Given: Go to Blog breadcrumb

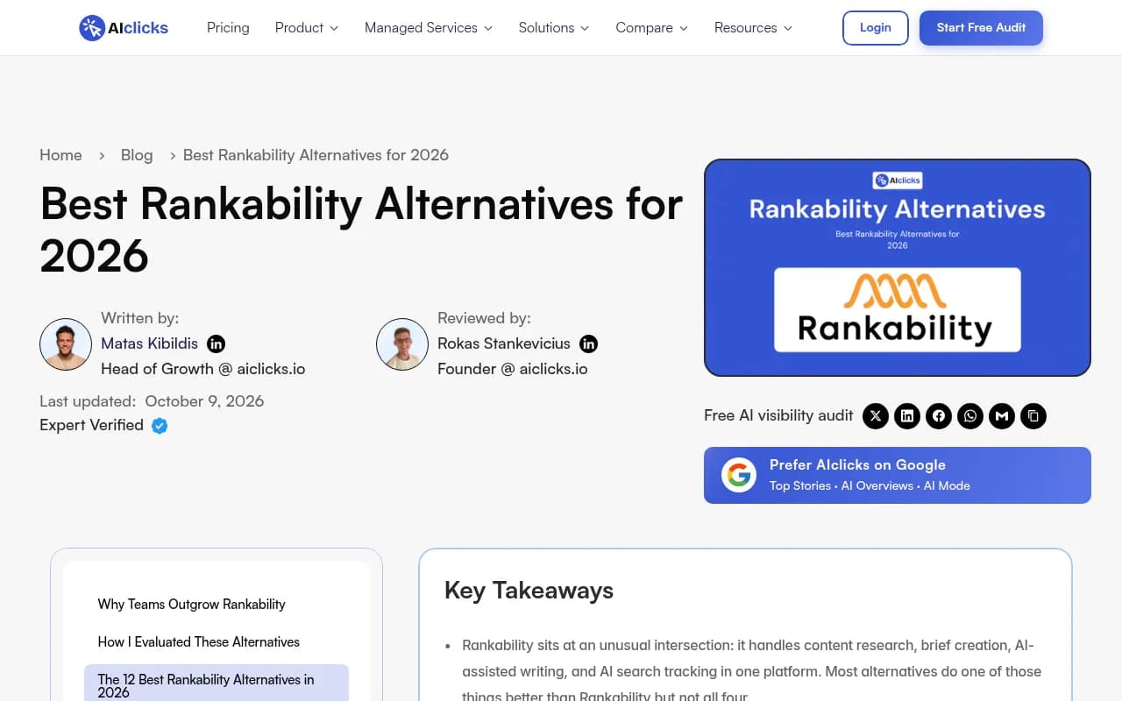Looking at the screenshot, I should pyautogui.click(x=137, y=155).
